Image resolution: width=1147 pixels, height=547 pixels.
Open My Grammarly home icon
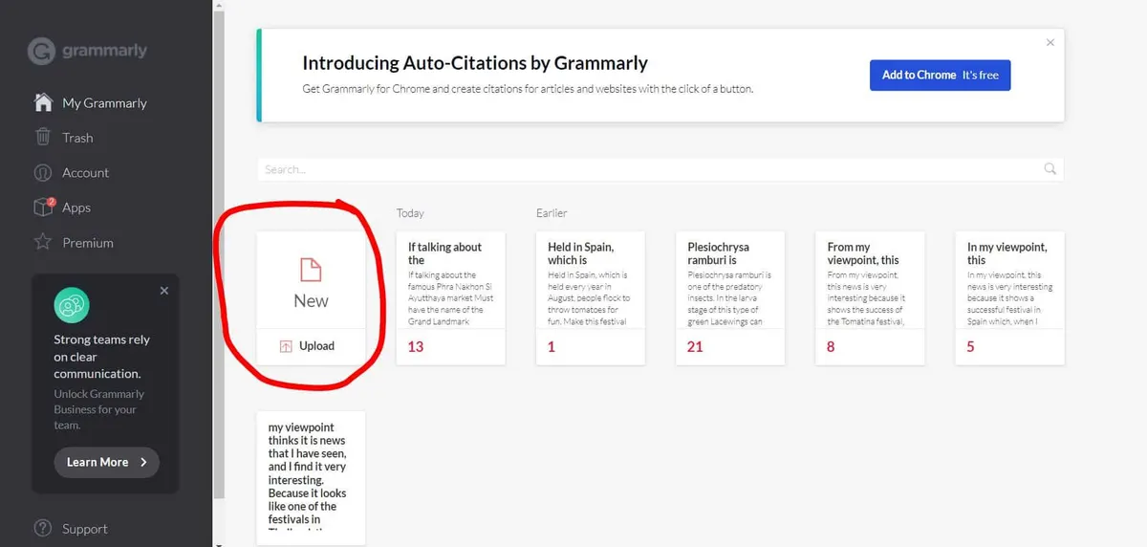[43, 102]
